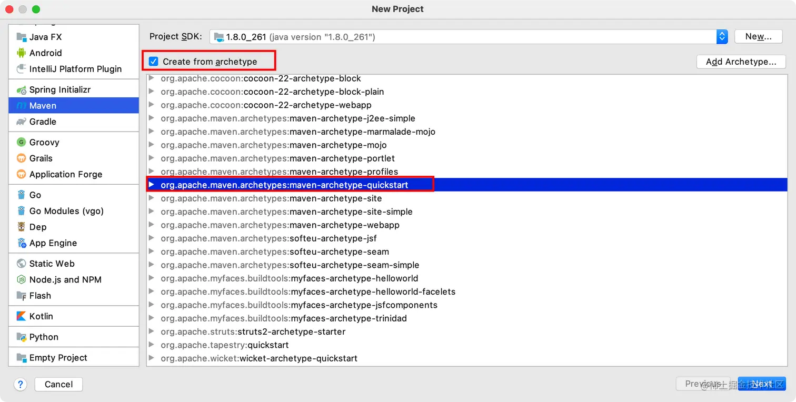This screenshot has width=796, height=402.
Task: Select softeu-archetype-seam-simple archetype
Action: click(467, 265)
